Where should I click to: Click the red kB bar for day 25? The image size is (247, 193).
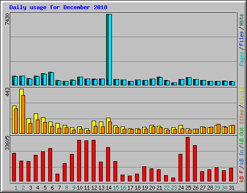[188, 159]
